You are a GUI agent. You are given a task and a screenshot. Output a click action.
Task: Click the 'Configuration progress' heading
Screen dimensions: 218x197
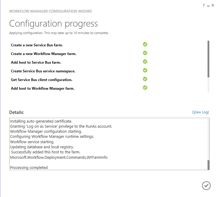click(x=54, y=24)
